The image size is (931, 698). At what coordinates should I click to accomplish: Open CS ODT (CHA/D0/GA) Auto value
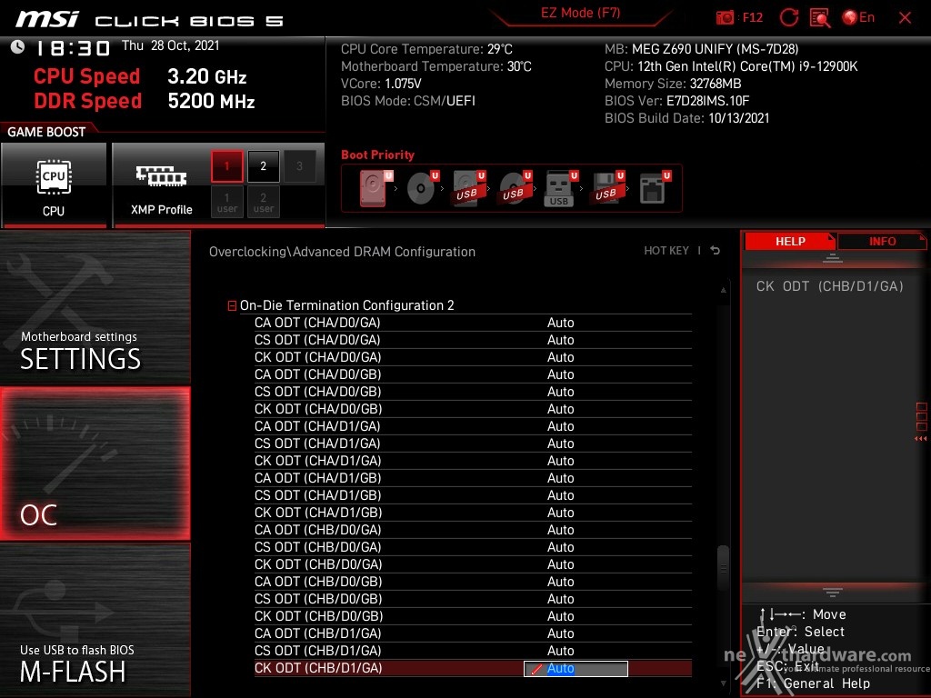(560, 340)
